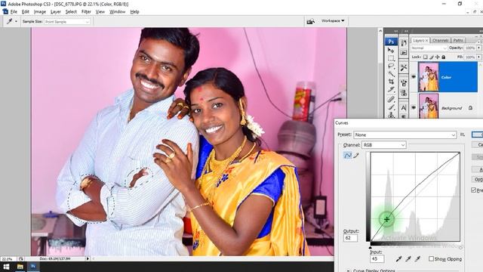Image resolution: width=483 pixels, height=272 pixels.
Task: Open the Edit menu
Action: [25, 12]
